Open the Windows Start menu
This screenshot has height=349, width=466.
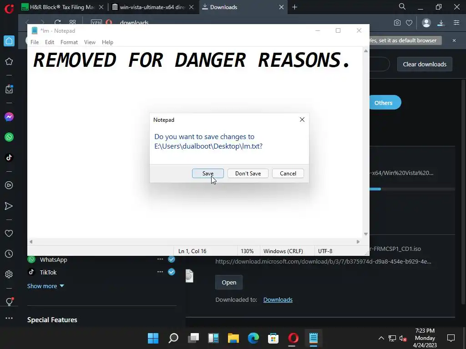click(153, 338)
